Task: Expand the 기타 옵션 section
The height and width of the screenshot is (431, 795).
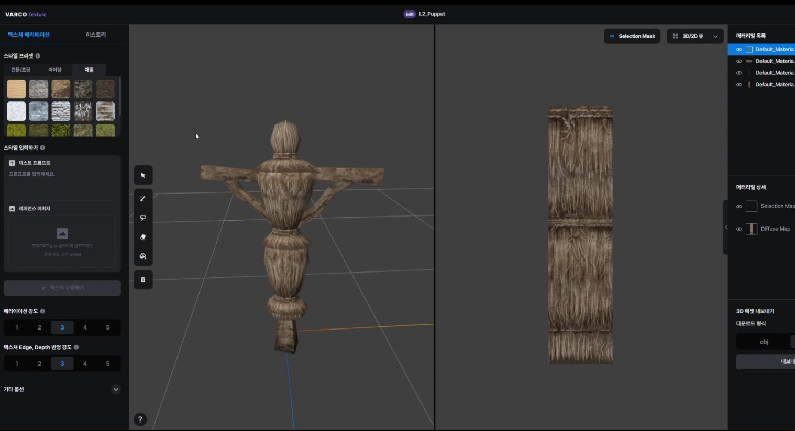Action: coord(116,389)
